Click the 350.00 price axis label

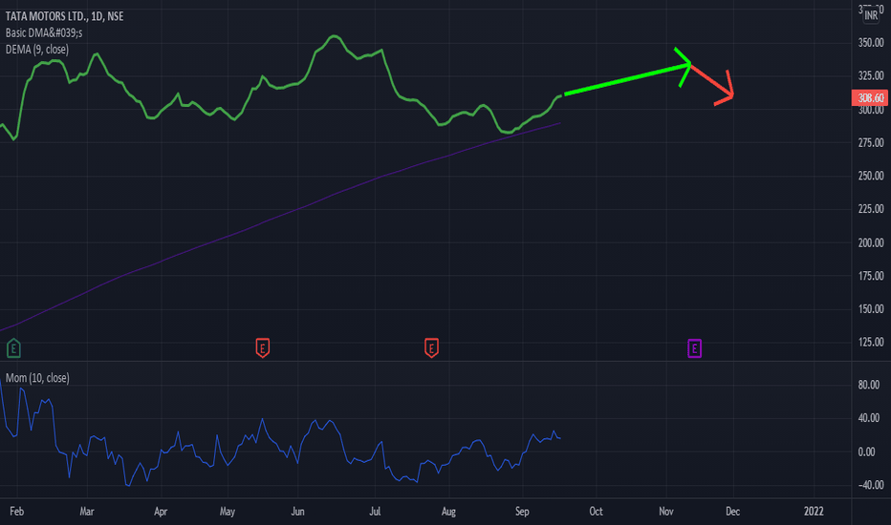871,43
